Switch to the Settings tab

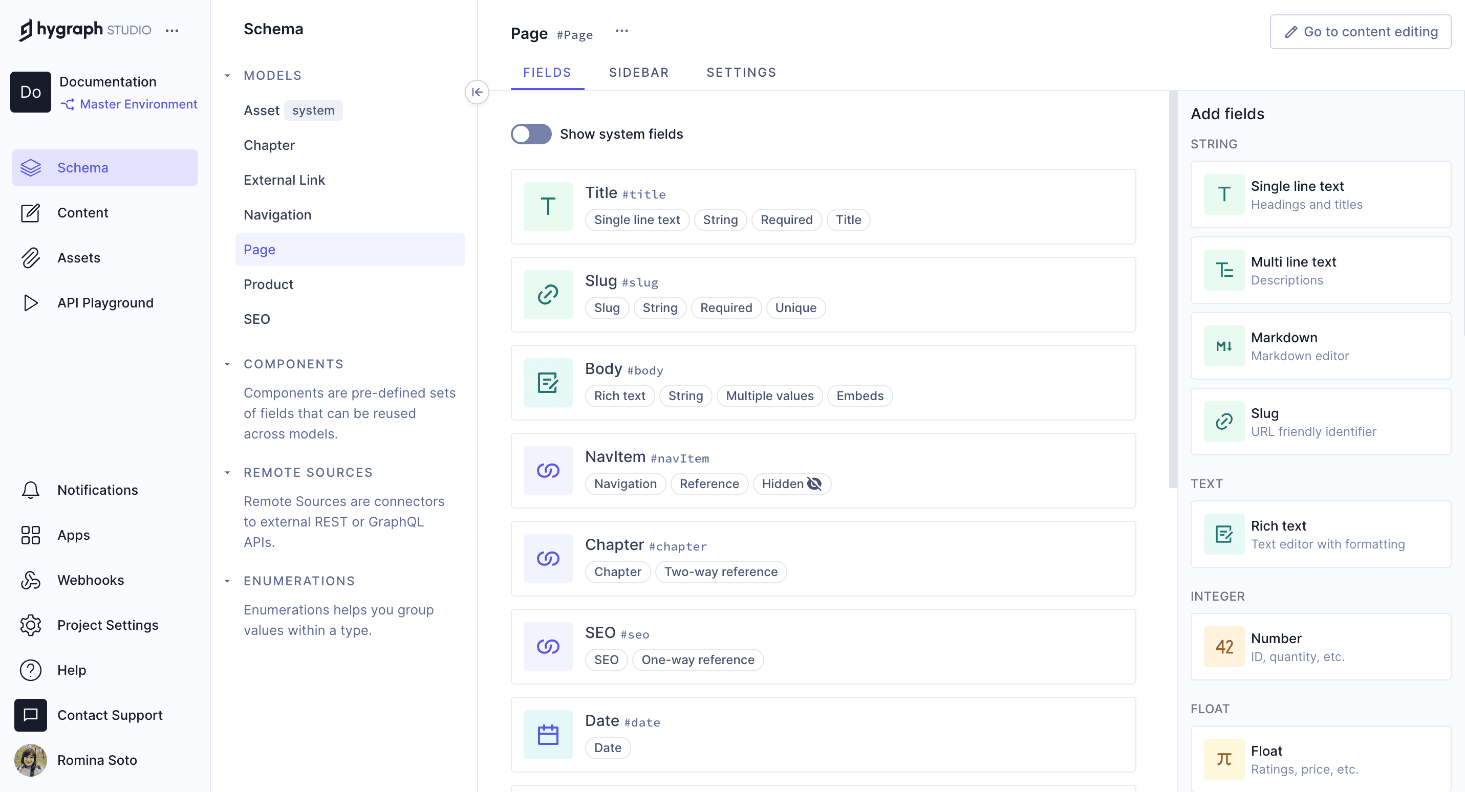point(741,73)
